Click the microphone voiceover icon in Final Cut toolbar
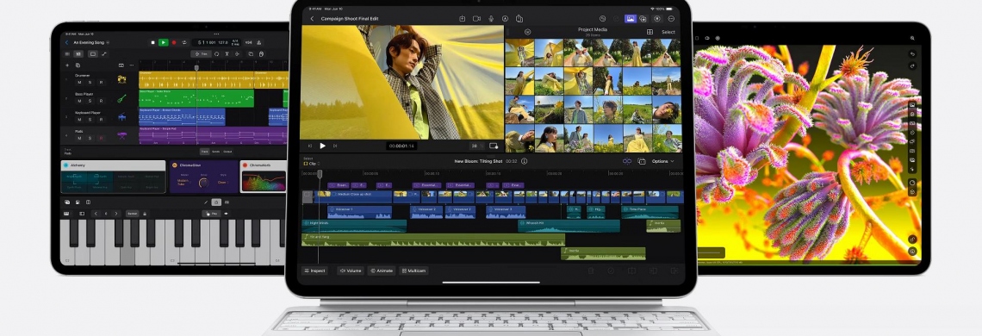The height and width of the screenshot is (336, 982). 490,19
